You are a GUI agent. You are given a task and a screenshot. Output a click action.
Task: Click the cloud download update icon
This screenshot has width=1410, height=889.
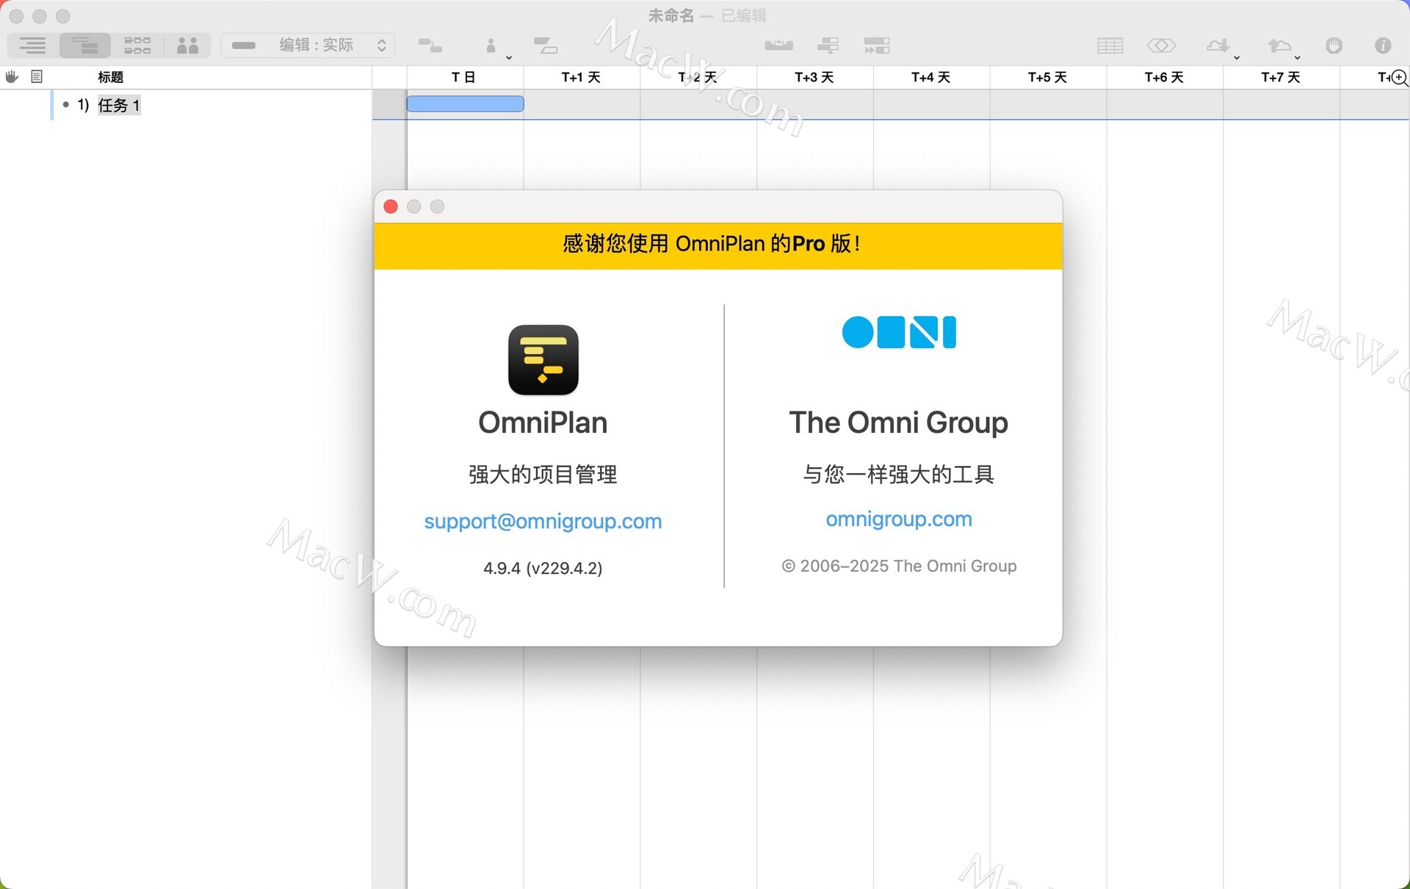point(1218,46)
